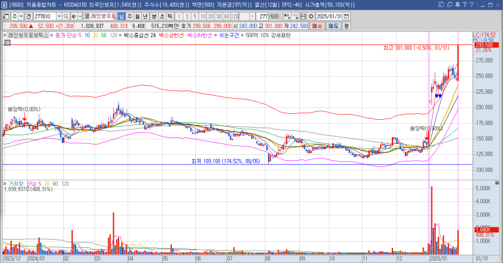Click the toolbar panel layout icon at far left
Image resolution: width=503 pixels, height=263 pixels.
(6, 16)
